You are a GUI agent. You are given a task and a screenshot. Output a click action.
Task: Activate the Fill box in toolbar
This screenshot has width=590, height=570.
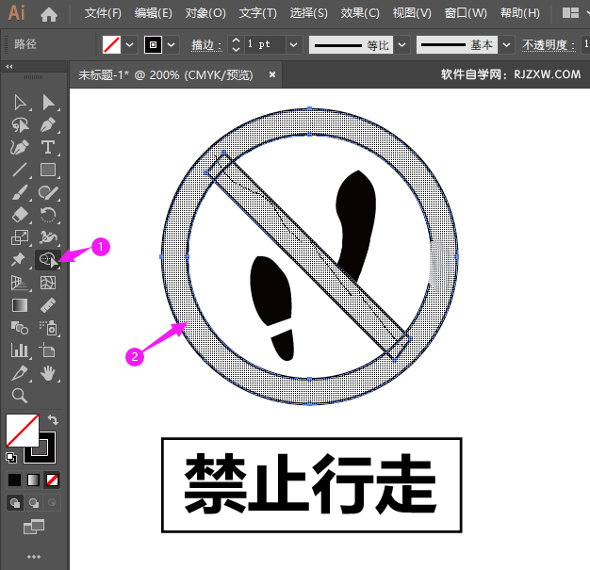(23, 431)
